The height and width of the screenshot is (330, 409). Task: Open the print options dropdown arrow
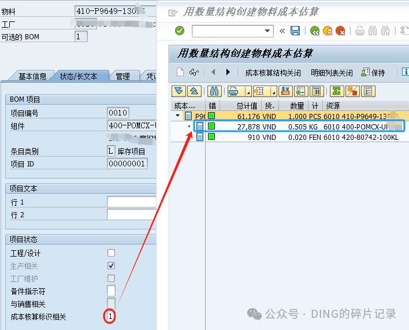pos(248,91)
